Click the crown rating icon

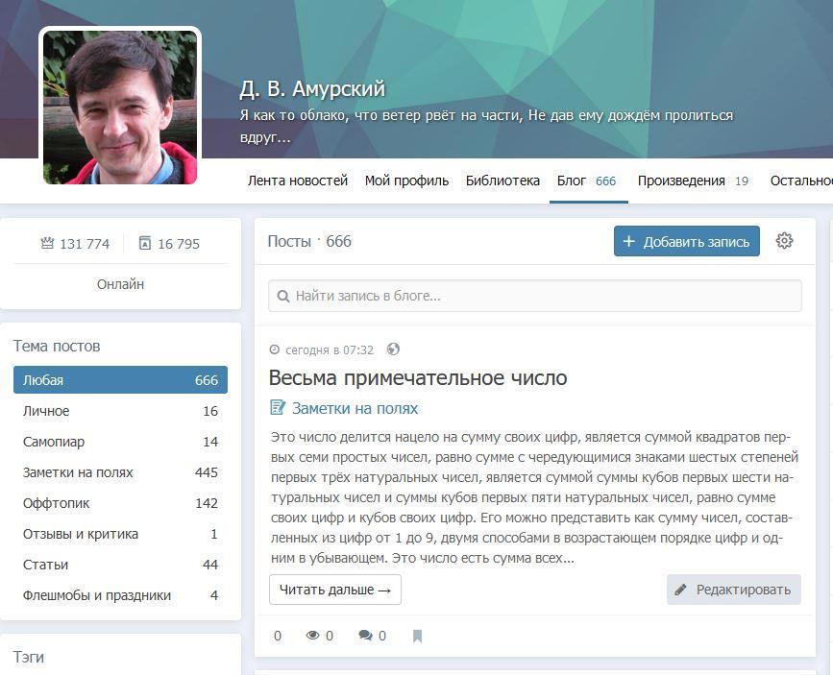(x=47, y=244)
